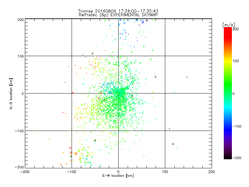This screenshot has width=249, height=187.
Task: Click the black X marker just above the y=100 gridline
Action: tap(92, 54)
